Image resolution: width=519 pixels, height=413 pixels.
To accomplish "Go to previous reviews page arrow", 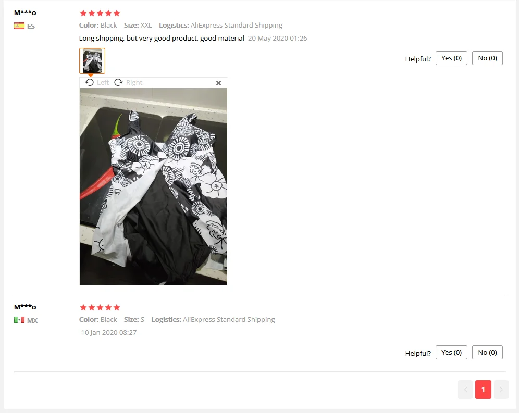I will click(465, 390).
